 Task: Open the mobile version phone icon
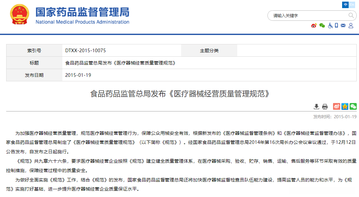[x=336, y=25]
